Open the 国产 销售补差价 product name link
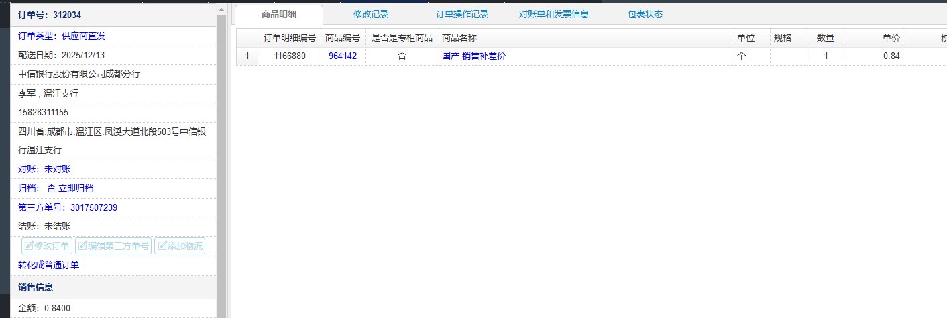This screenshot has width=947, height=318. (x=474, y=56)
